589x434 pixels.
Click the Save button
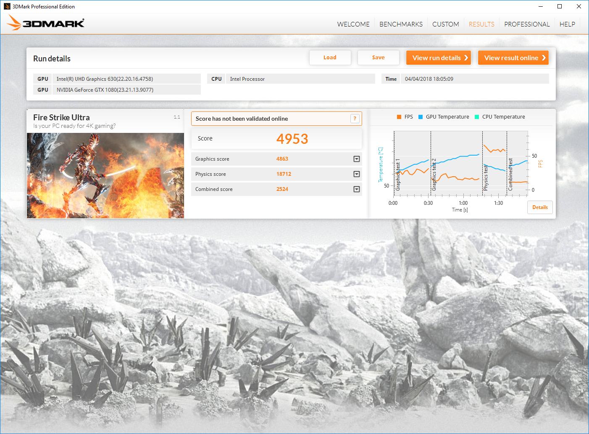tap(379, 58)
